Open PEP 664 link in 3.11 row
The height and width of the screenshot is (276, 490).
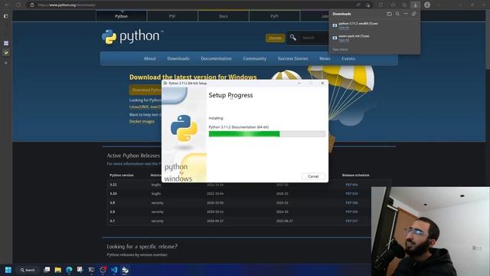coord(351,185)
